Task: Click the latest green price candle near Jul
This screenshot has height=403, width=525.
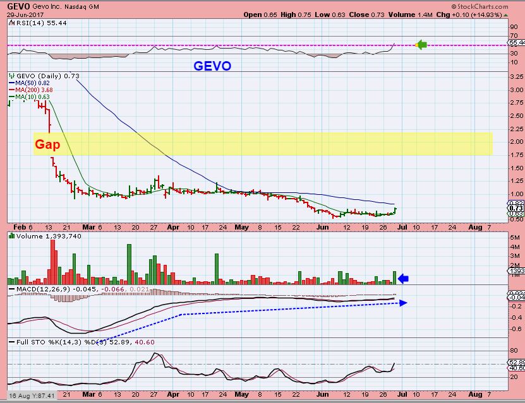Action: pos(395,211)
